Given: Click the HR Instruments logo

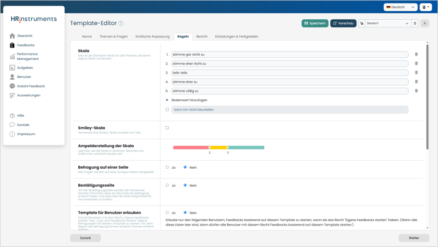Looking at the screenshot, I should 34,19.
